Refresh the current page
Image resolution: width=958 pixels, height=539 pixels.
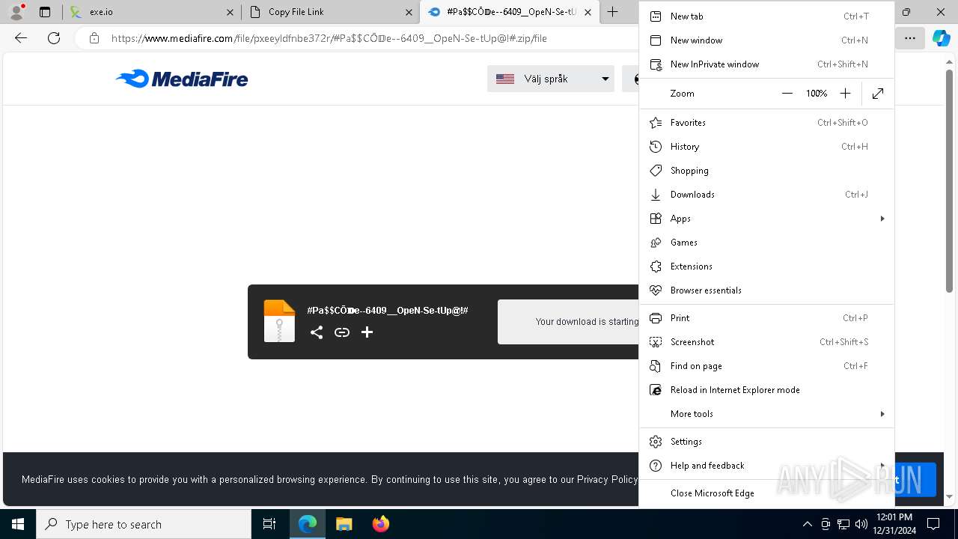tap(54, 38)
